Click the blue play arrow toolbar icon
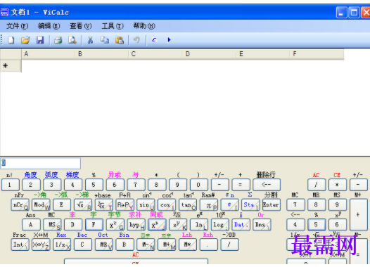This screenshot has height=267, width=370. point(169,40)
